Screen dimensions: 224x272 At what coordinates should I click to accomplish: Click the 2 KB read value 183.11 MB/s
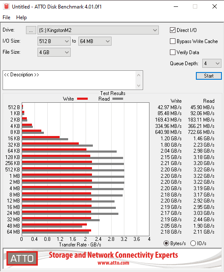(x=201, y=120)
